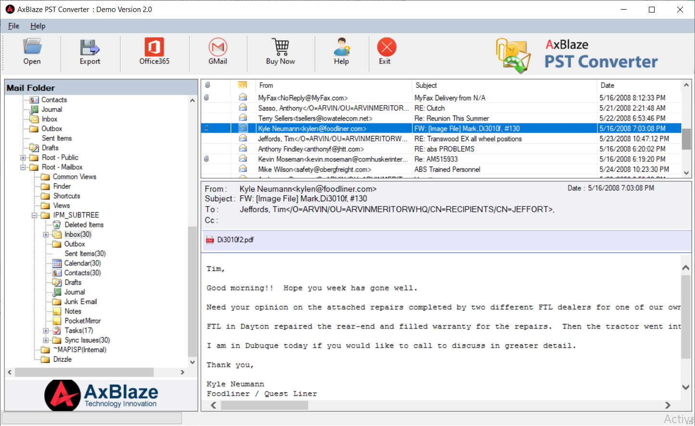Click the attachment icon on MyFax row
Viewport: 695px width, 426px height.
click(x=206, y=97)
